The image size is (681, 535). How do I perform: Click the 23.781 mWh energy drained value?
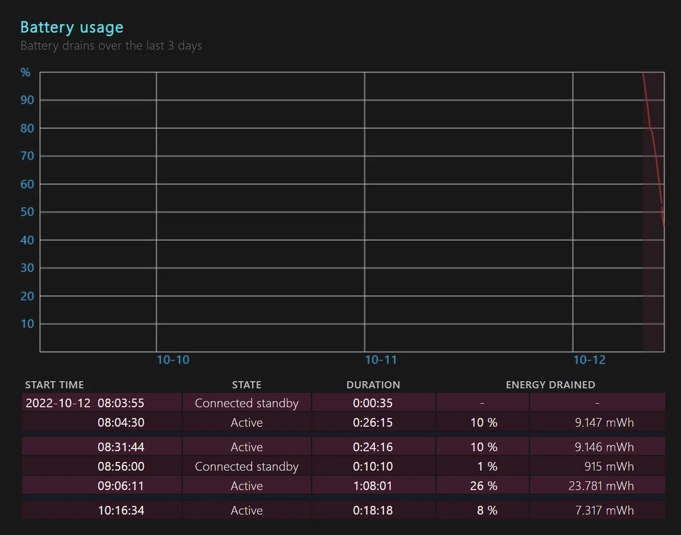pyautogui.click(x=601, y=485)
